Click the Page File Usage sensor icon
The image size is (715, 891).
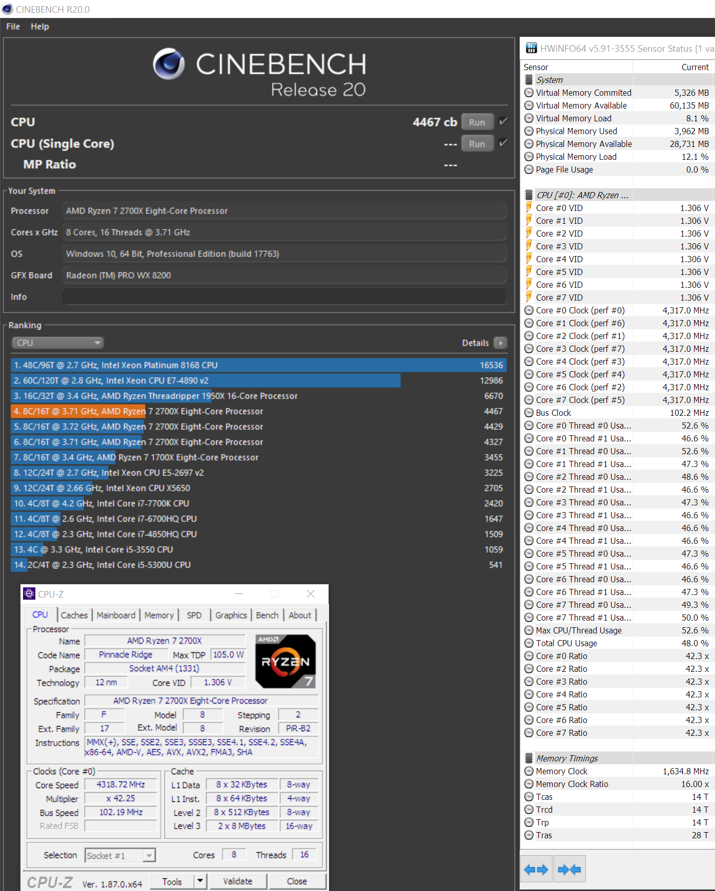[x=529, y=169]
